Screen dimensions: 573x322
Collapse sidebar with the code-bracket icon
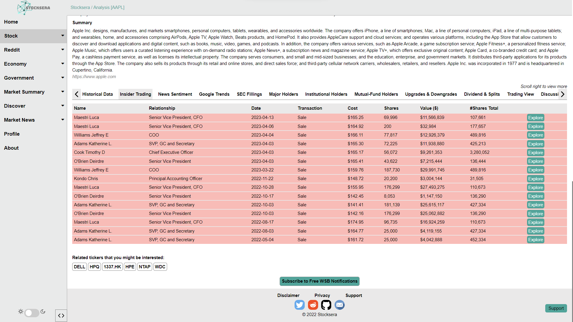61,315
